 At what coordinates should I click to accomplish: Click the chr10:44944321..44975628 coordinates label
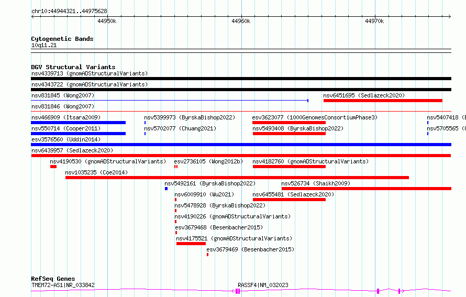point(69,11)
